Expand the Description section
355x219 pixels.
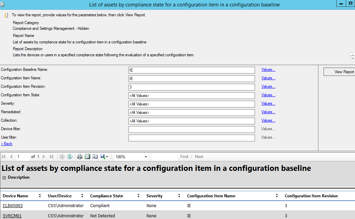(x=4, y=178)
